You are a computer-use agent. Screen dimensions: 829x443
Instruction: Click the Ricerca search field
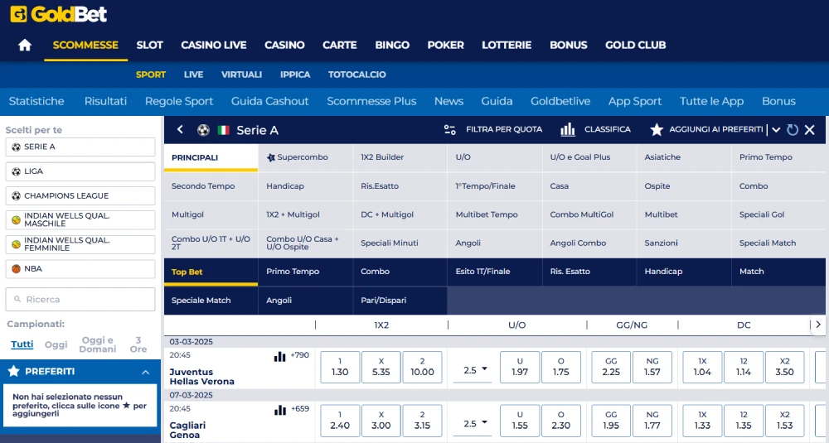[80, 300]
